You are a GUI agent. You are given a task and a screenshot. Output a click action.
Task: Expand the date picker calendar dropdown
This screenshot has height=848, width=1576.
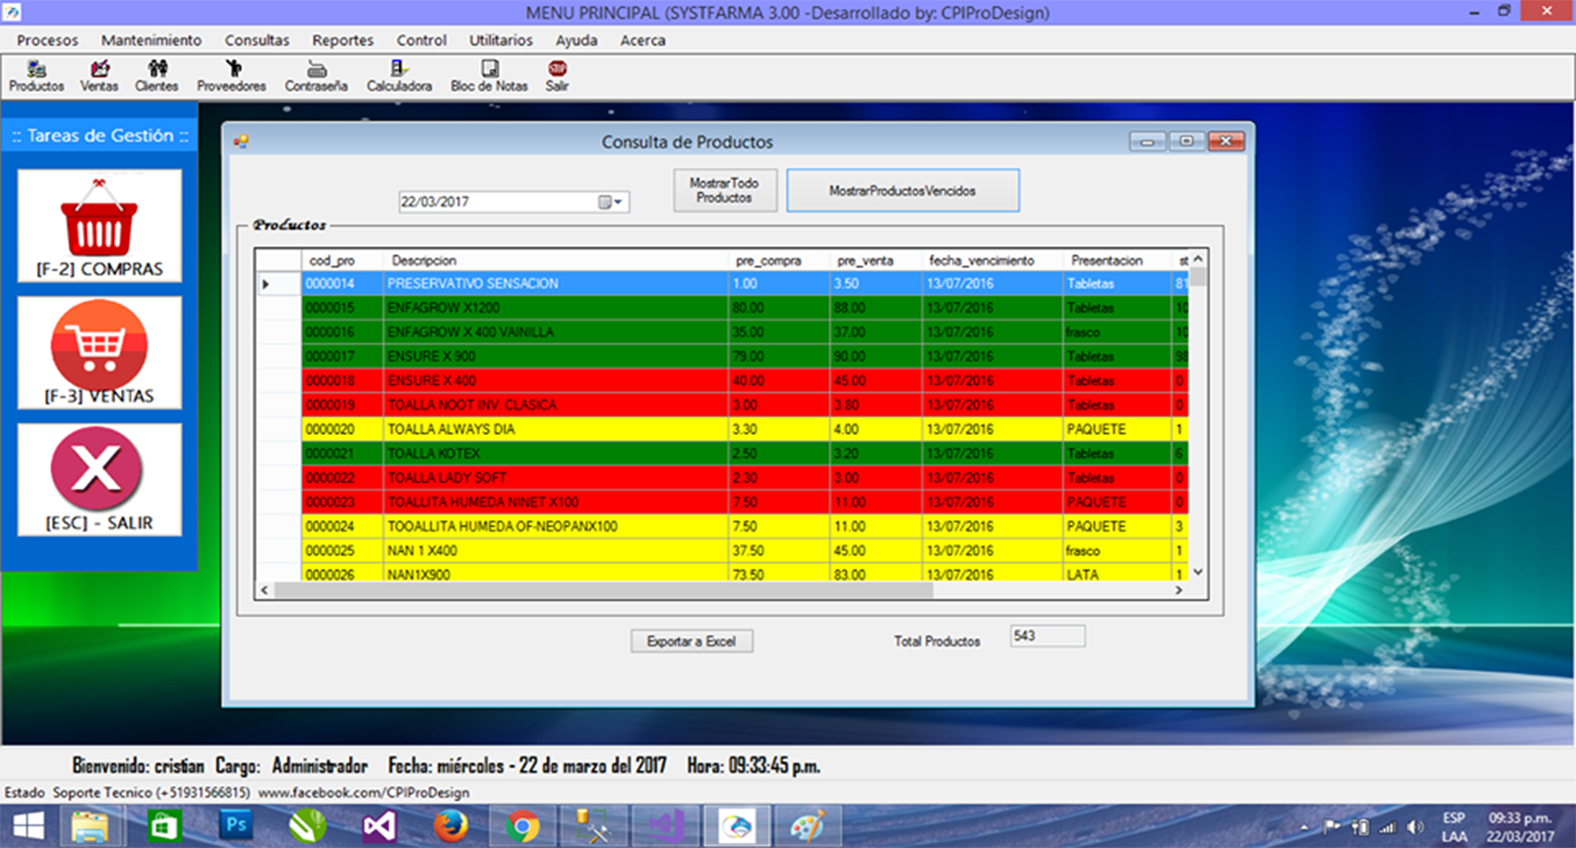[x=611, y=202]
